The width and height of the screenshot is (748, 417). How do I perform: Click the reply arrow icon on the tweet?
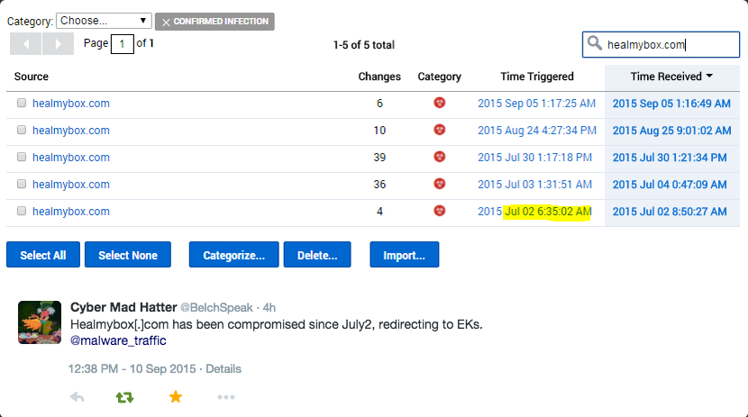coord(77,397)
